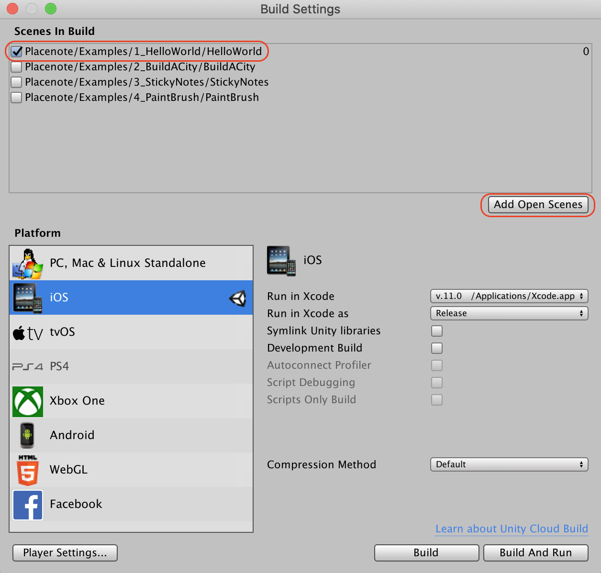
Task: Toggle Scripts Only Build checkbox
Action: pyautogui.click(x=437, y=400)
